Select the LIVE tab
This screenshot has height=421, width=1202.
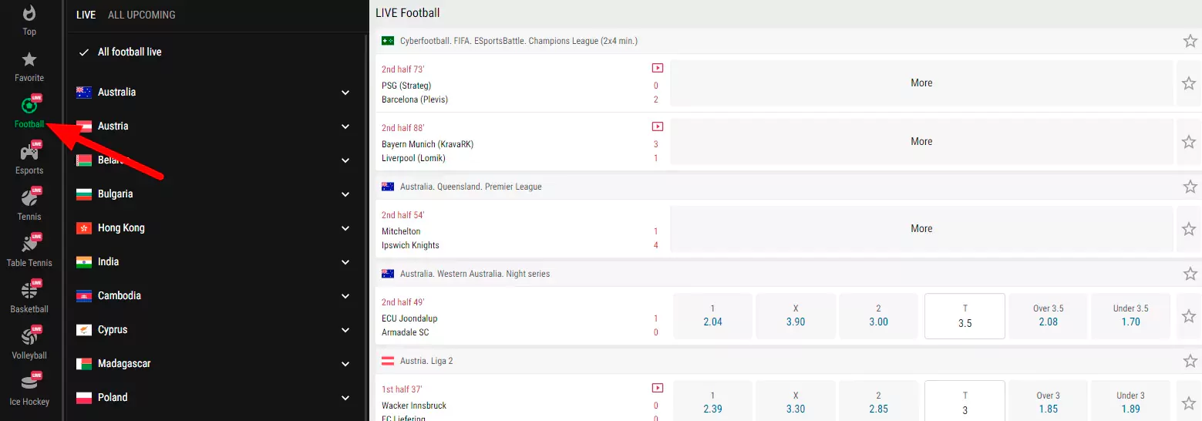pos(86,15)
